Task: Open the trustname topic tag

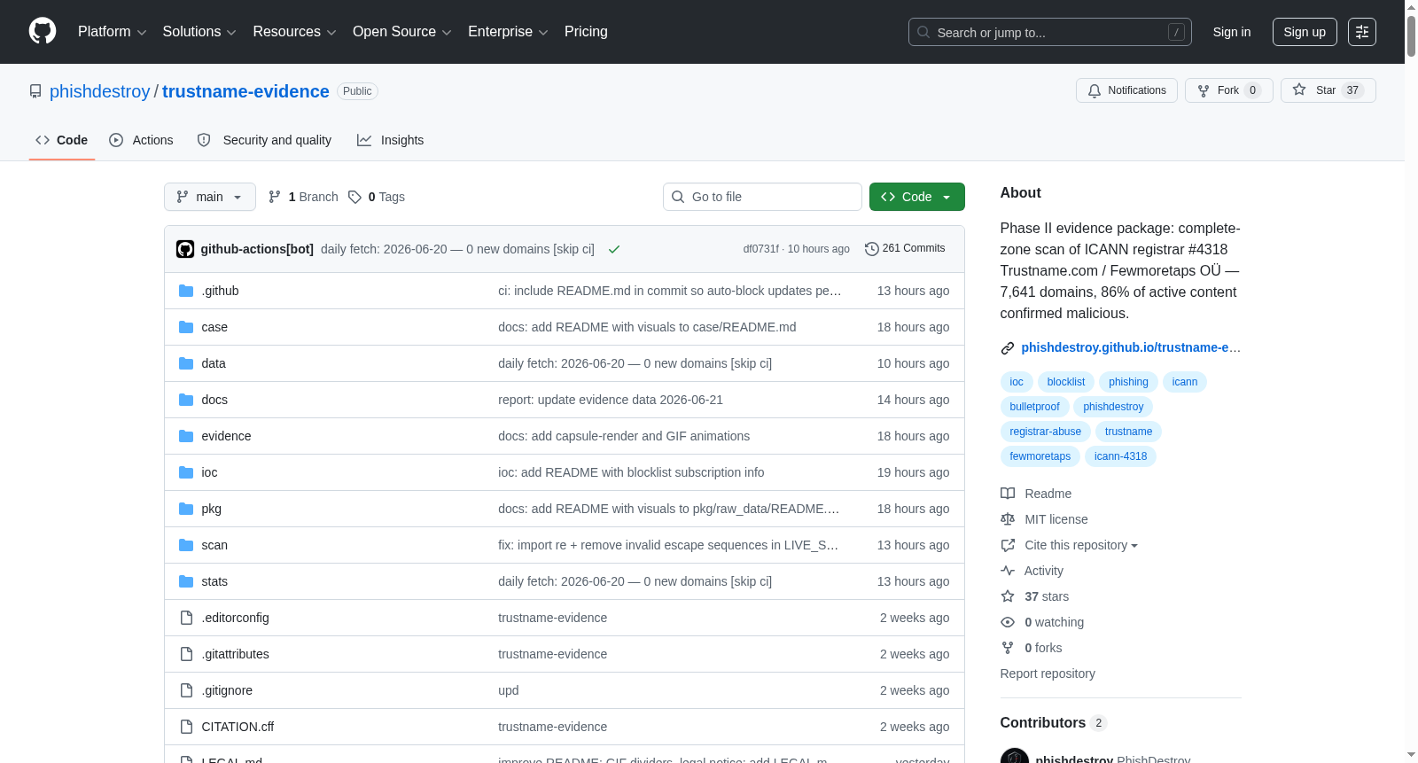Action: click(1128, 432)
